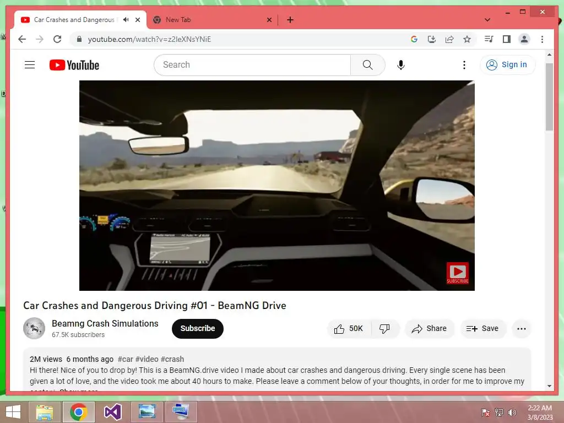Click scrollbar up arrow
Screen dimensions: 564x423
tap(549, 55)
